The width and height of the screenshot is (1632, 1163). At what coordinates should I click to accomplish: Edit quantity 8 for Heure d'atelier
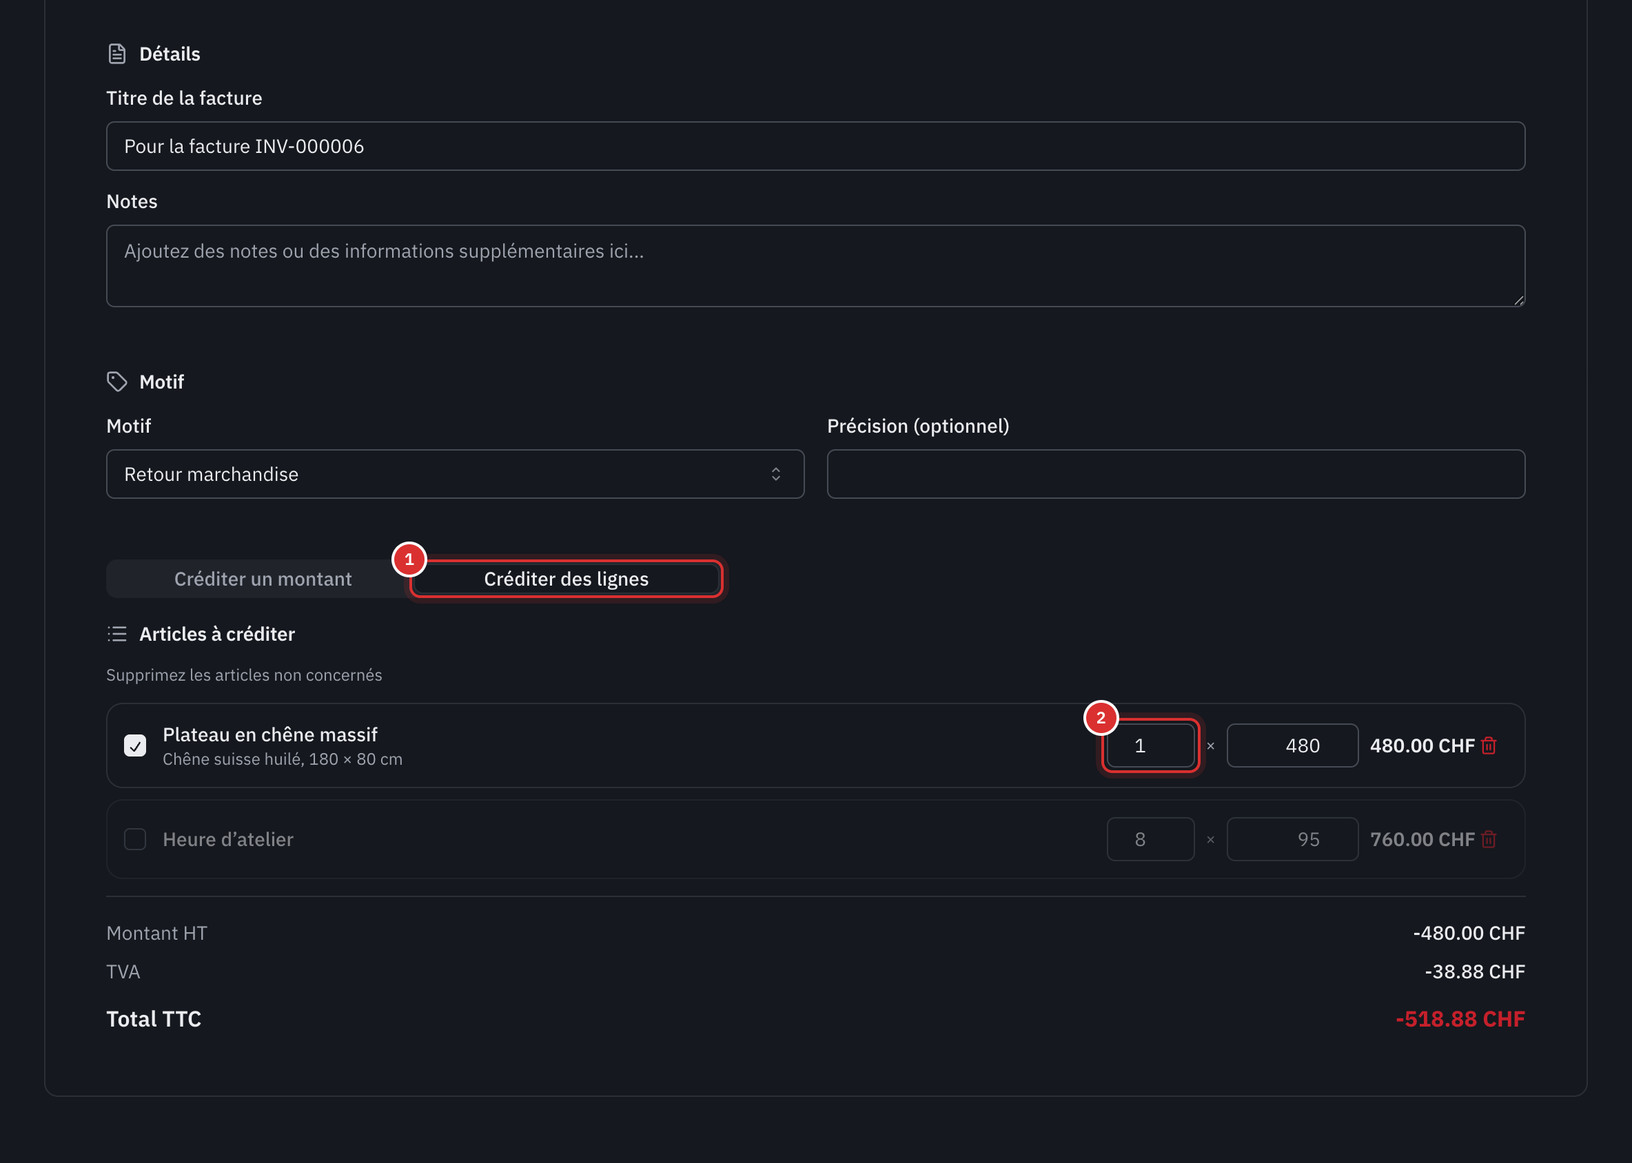(x=1150, y=839)
